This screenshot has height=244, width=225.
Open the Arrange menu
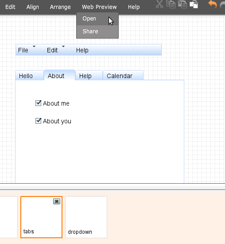click(x=60, y=7)
